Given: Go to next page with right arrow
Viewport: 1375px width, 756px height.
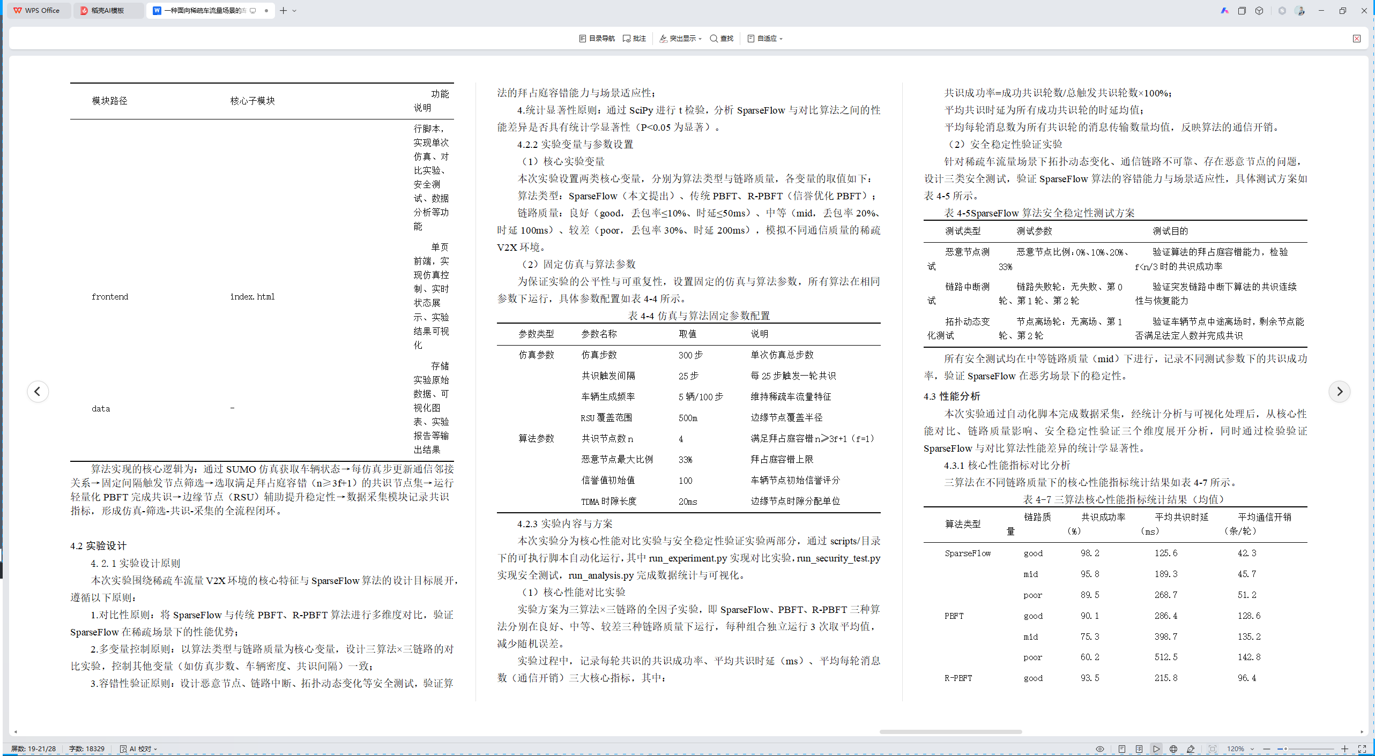Looking at the screenshot, I should (1339, 392).
